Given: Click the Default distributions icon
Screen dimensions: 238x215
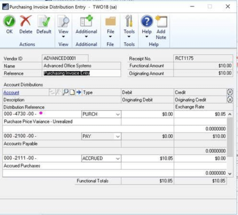Looking at the screenshot, I should [x=44, y=22].
